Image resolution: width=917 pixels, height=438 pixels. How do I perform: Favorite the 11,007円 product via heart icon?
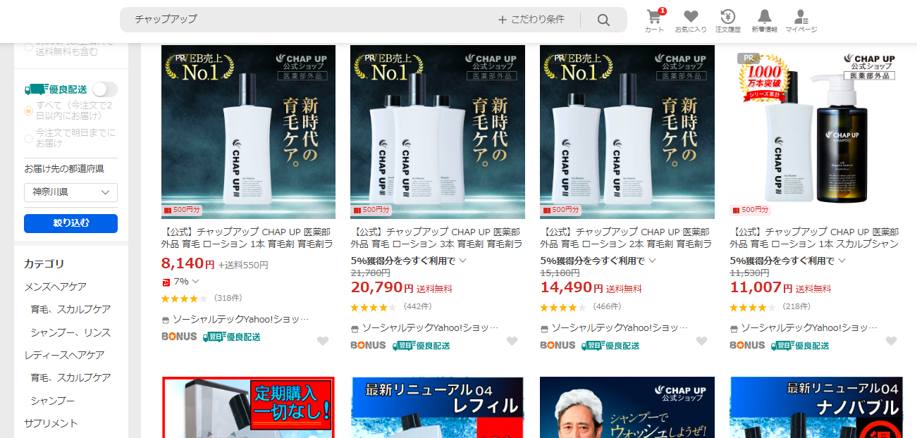(x=891, y=342)
